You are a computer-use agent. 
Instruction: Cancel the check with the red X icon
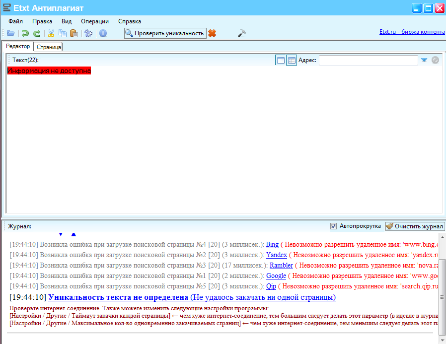point(212,33)
